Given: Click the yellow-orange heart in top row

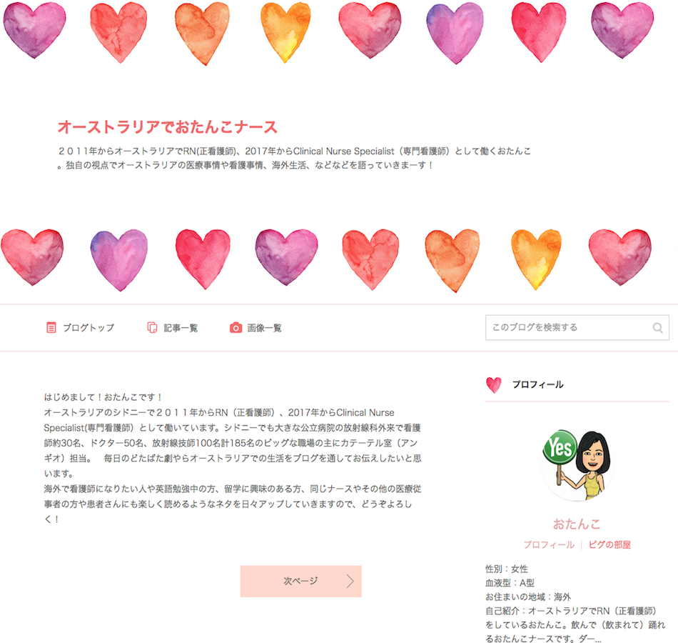Looking at the screenshot, I should [x=285, y=32].
